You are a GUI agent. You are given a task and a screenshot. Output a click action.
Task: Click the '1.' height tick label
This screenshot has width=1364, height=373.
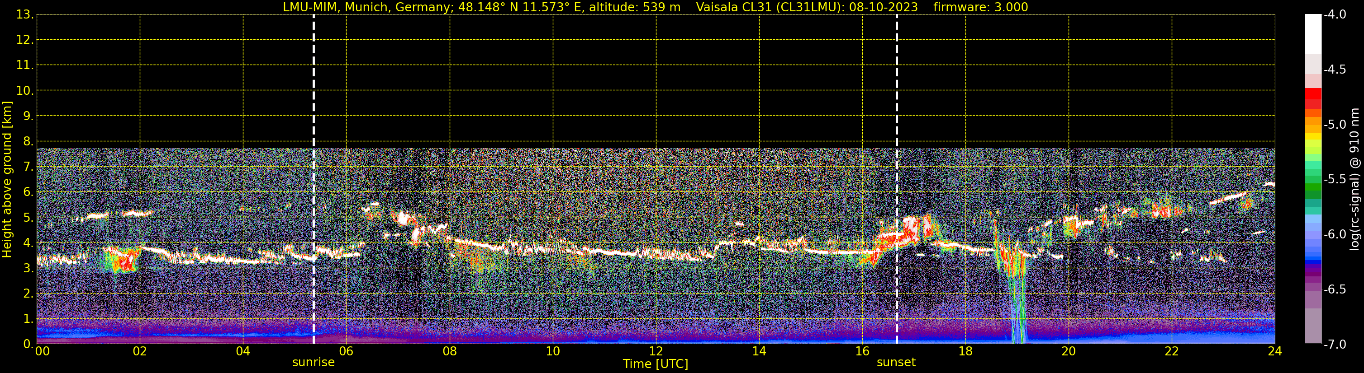[28, 318]
